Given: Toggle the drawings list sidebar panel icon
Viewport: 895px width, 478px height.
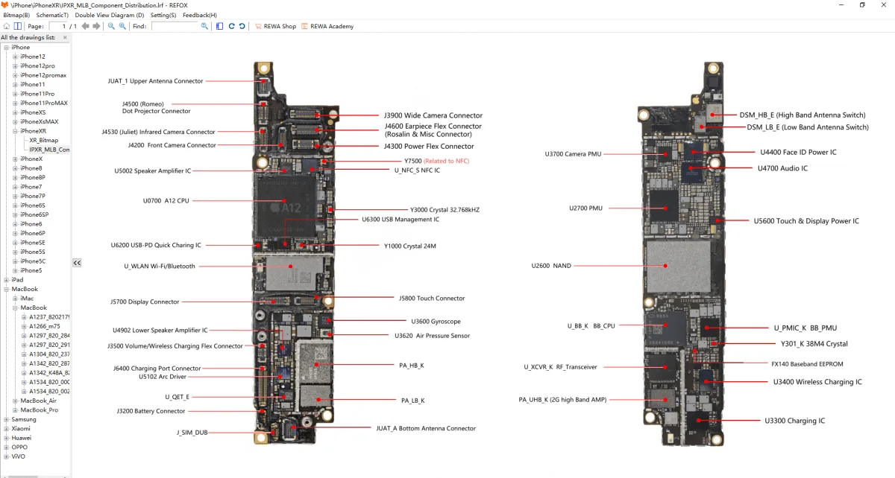Looking at the screenshot, I should 219,26.
